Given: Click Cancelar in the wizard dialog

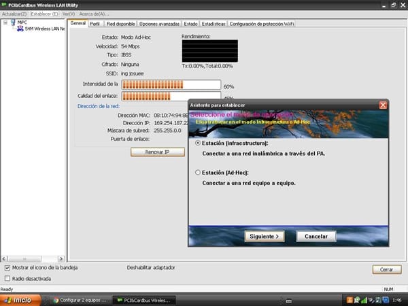Looking at the screenshot, I should 316,236.
